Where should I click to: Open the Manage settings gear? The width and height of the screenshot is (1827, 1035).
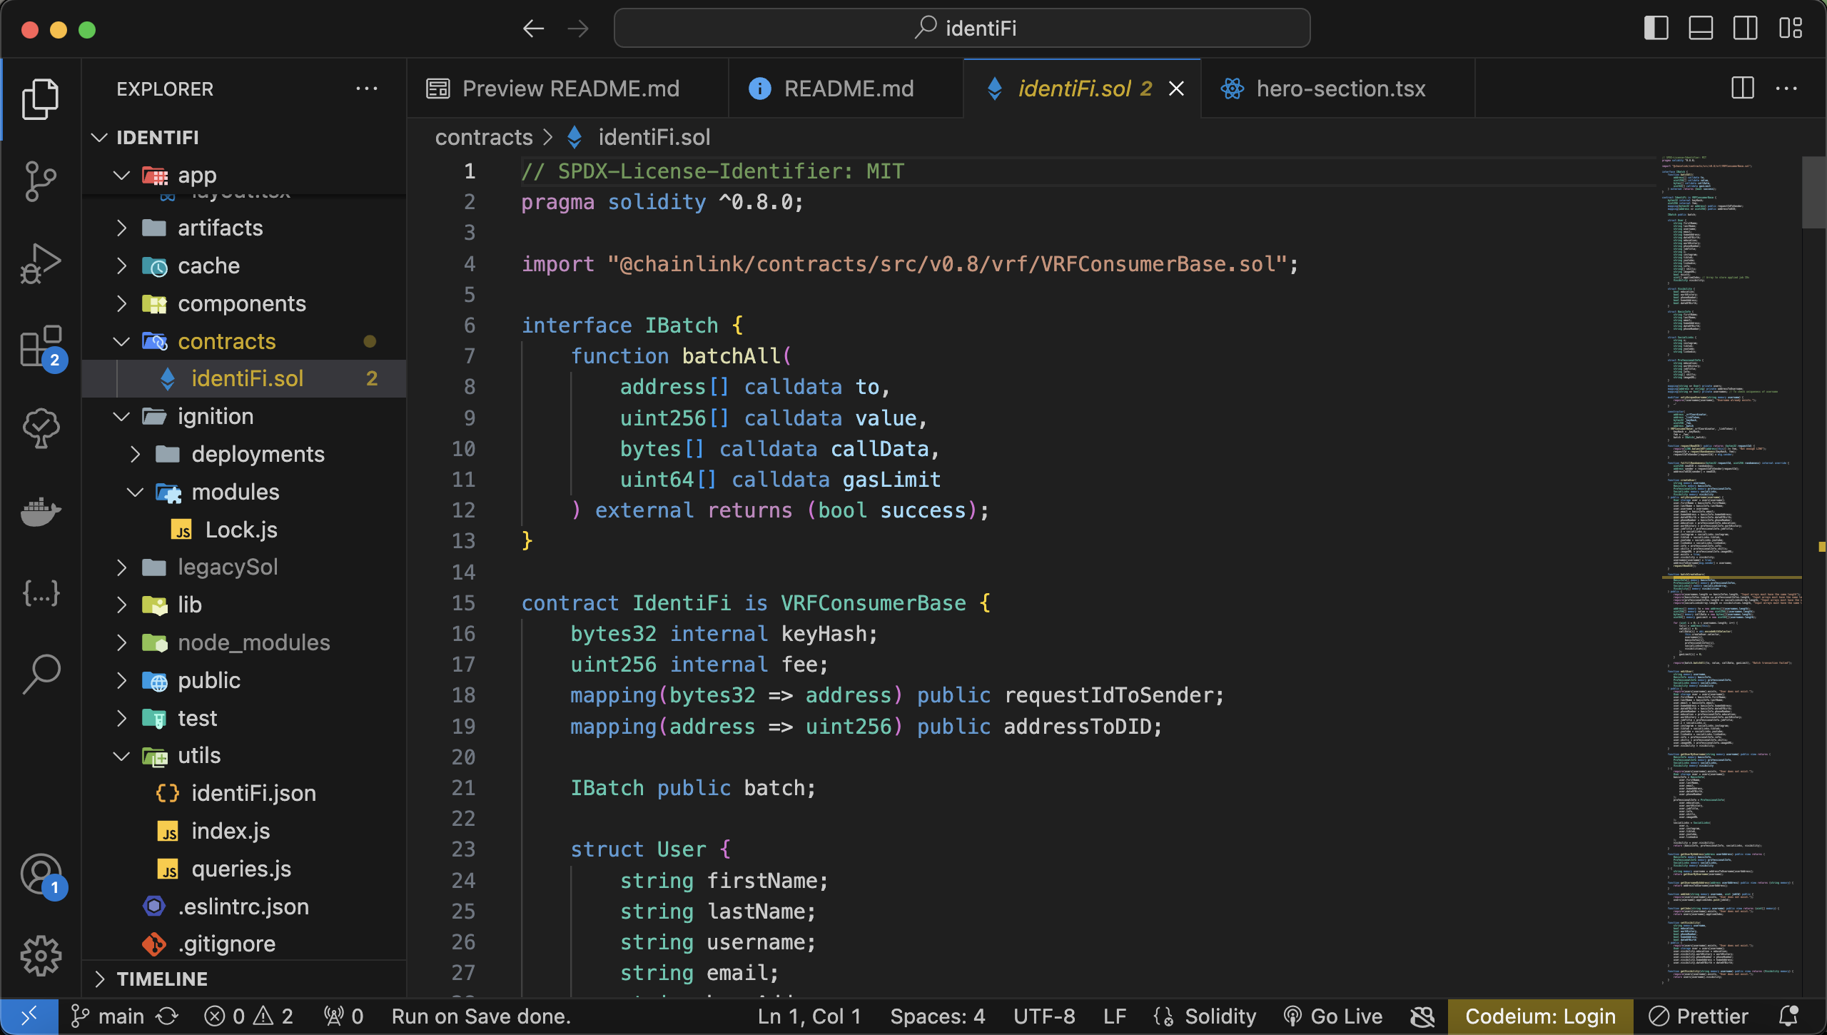pos(41,956)
